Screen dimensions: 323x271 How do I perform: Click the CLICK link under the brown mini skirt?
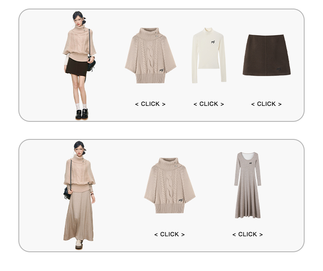[x=266, y=104]
